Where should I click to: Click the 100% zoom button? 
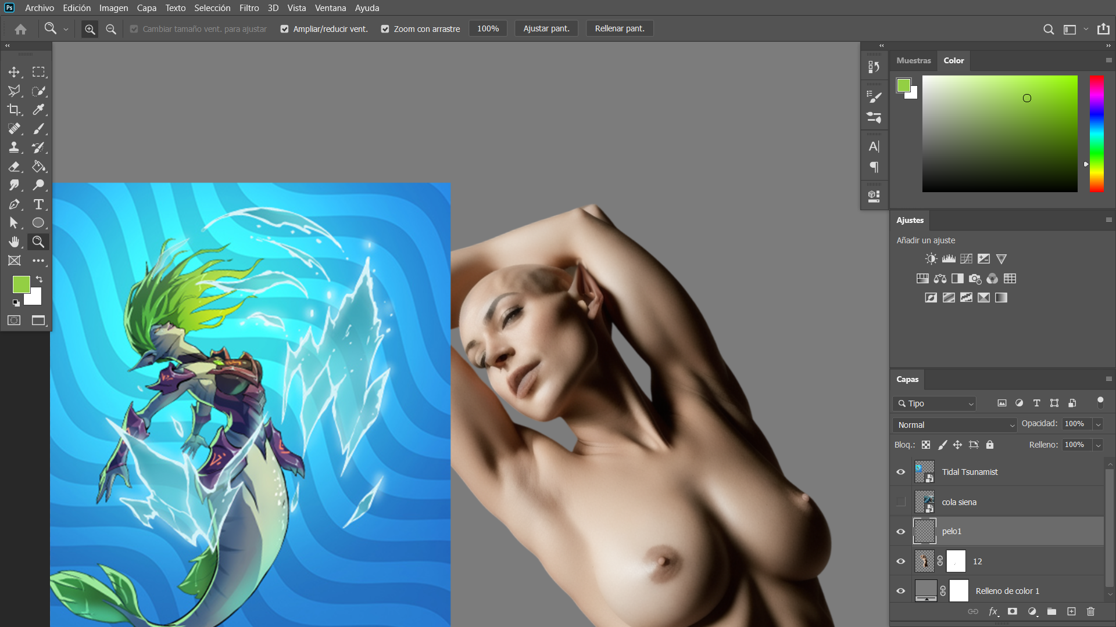pos(488,29)
